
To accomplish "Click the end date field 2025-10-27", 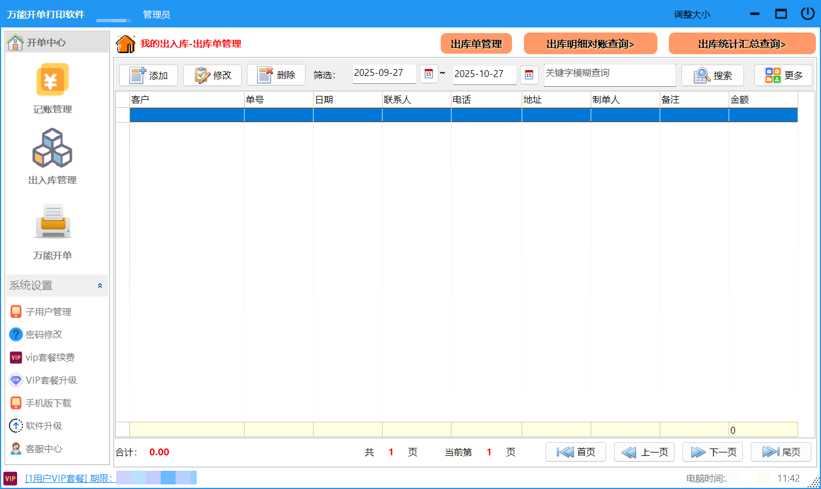I will (485, 74).
